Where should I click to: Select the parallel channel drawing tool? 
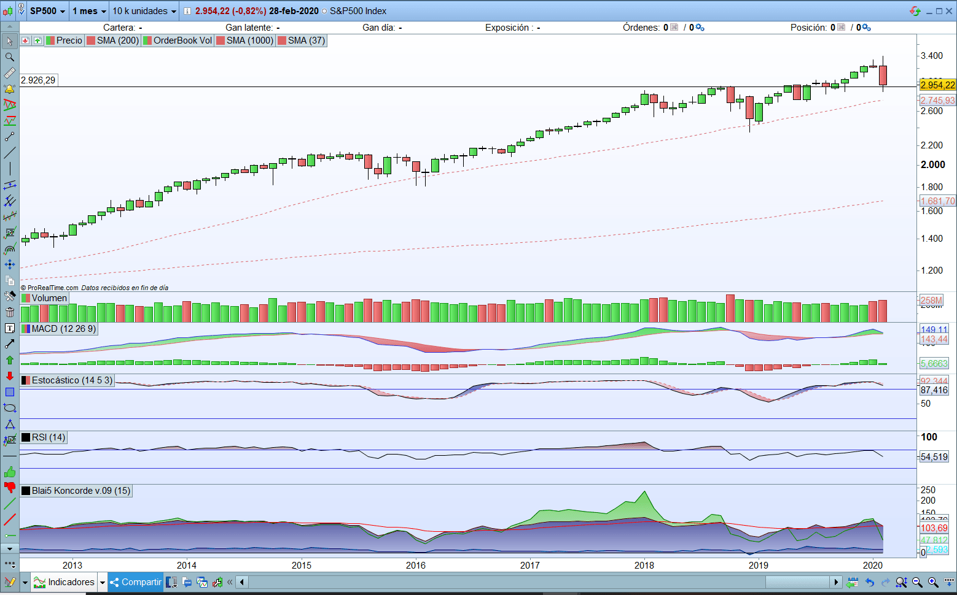point(9,185)
